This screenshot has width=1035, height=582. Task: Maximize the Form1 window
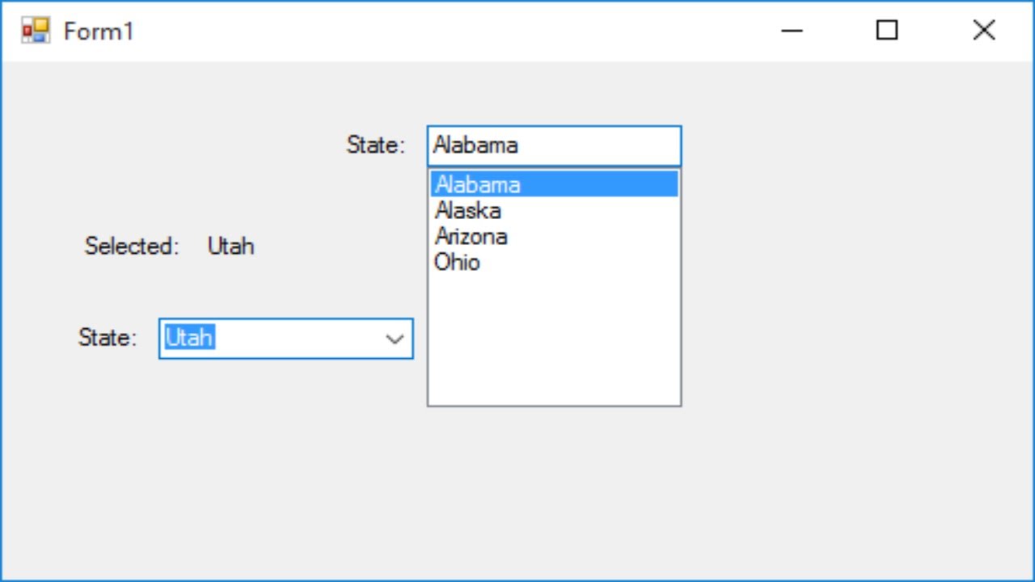point(887,31)
